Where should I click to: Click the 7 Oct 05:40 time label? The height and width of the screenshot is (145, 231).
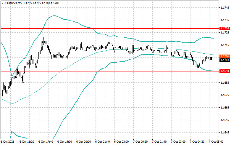[216, 142]
